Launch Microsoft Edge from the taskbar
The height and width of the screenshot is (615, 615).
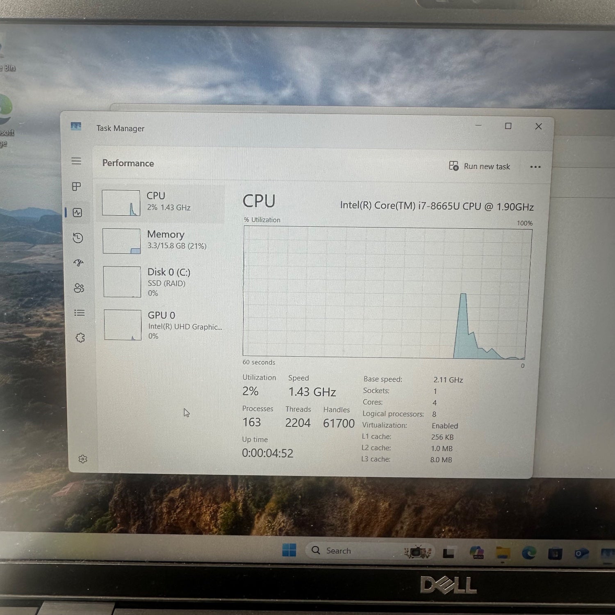529,553
